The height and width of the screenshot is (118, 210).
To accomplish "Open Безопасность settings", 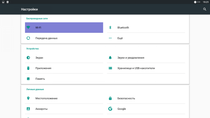I will pyautogui.click(x=146, y=98).
